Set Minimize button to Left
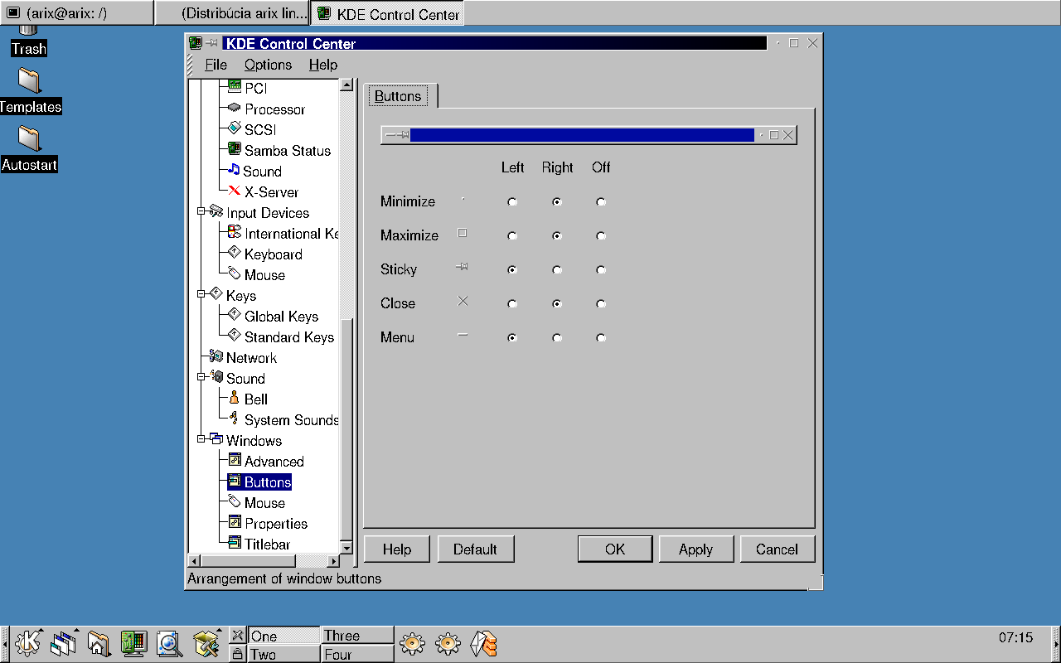Image resolution: width=1061 pixels, height=663 pixels. point(512,201)
